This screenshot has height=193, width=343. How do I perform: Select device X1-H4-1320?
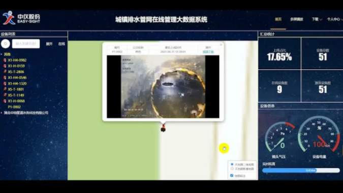pos(17,84)
